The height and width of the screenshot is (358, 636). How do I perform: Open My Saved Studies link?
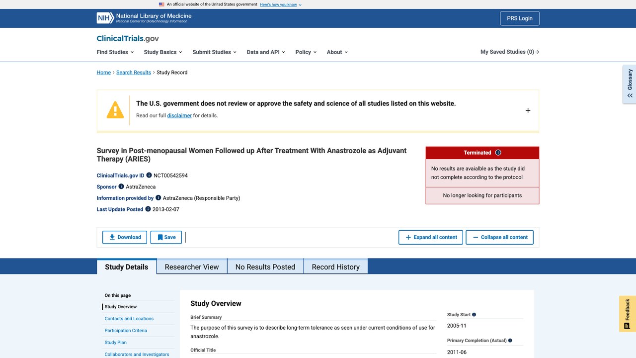pos(510,52)
